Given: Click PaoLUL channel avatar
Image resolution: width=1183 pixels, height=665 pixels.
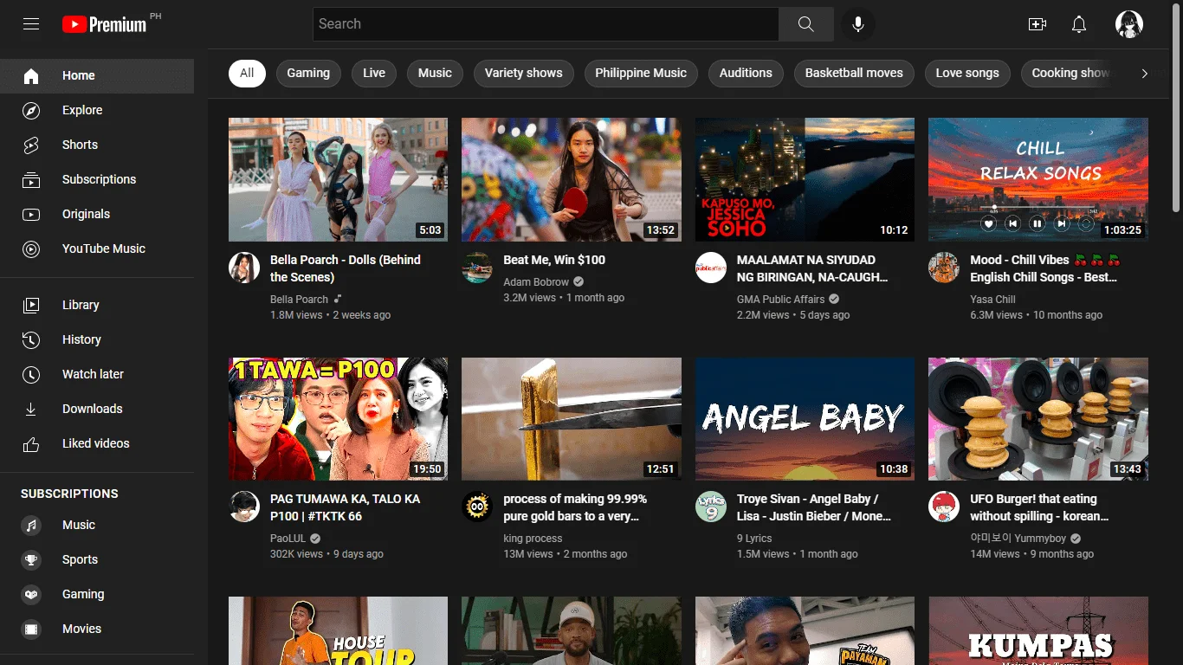Looking at the screenshot, I should pos(244,507).
